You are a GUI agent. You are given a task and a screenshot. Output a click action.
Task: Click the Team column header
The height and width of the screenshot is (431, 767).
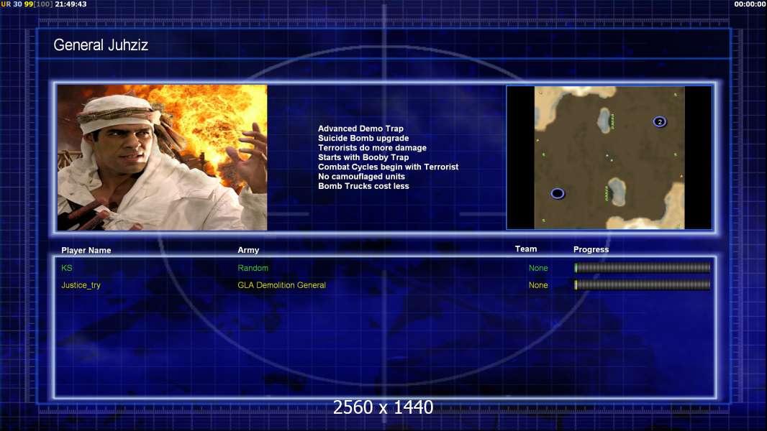click(x=526, y=249)
